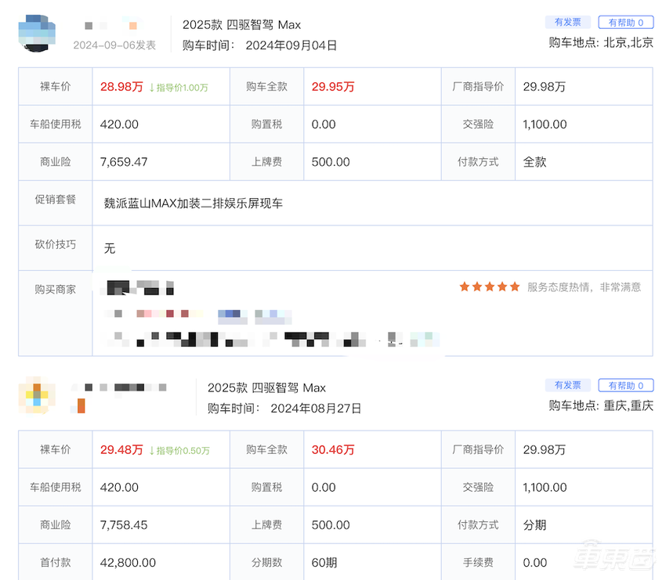Click the 砍价技巧 cell showing 无
This screenshot has width=666, height=580.
pyautogui.click(x=109, y=249)
